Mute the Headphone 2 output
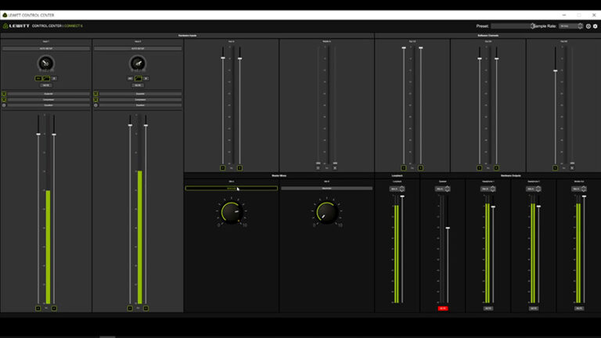The width and height of the screenshot is (601, 338). pos(534,308)
